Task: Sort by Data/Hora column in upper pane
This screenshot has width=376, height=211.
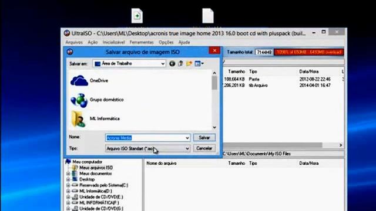Action: (309, 72)
